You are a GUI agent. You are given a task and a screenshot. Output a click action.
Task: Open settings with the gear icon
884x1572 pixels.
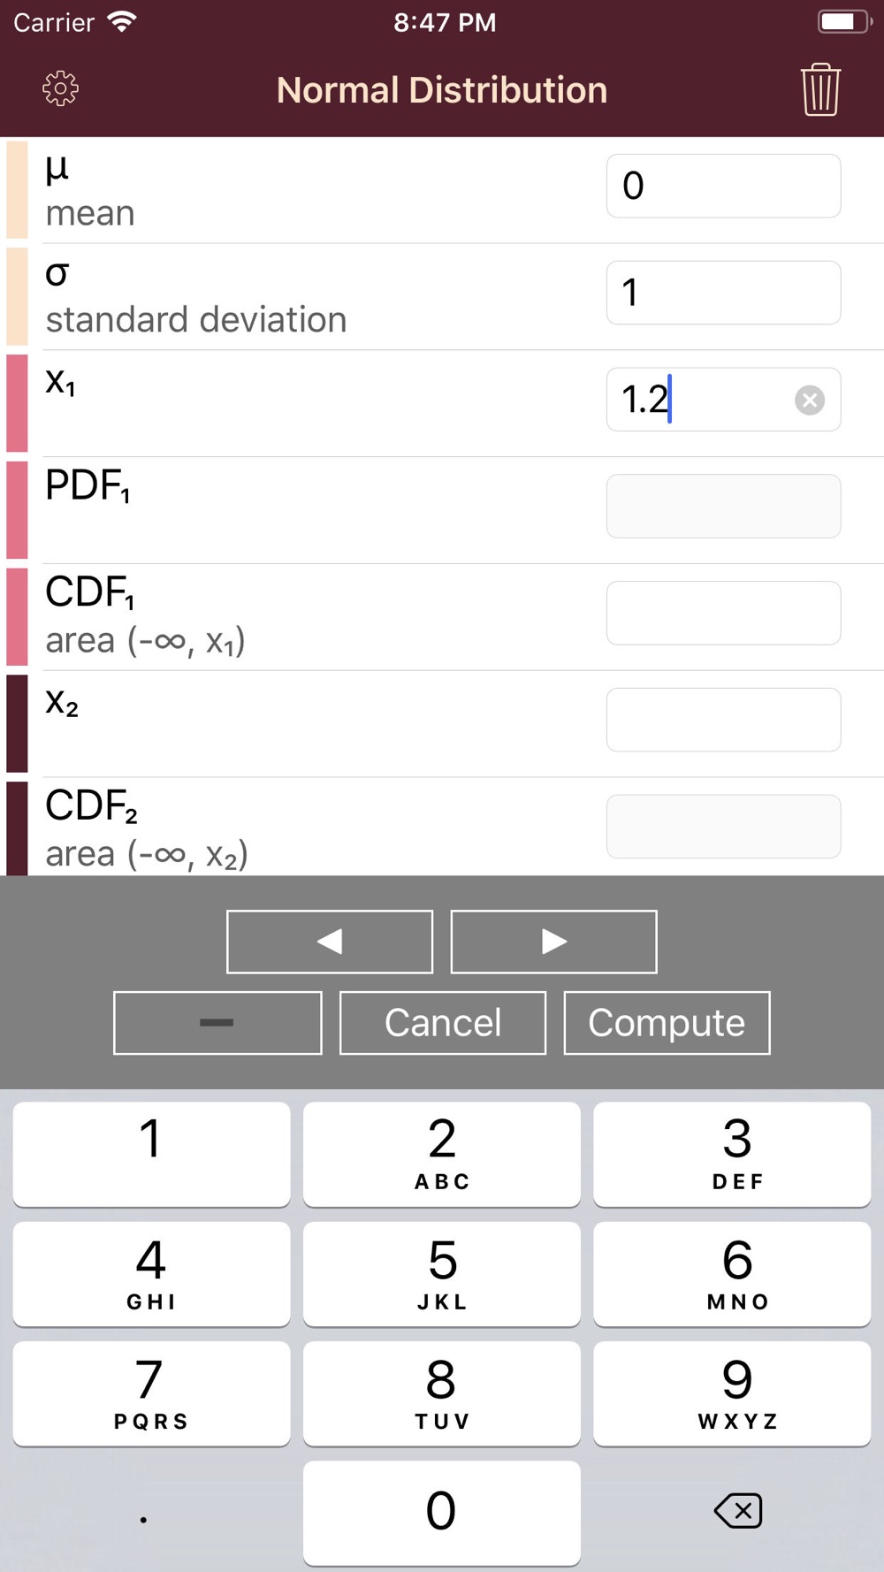(x=60, y=88)
